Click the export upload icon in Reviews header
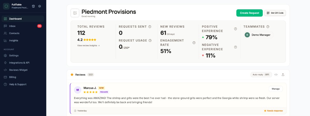310x116 pixels. click(283, 75)
